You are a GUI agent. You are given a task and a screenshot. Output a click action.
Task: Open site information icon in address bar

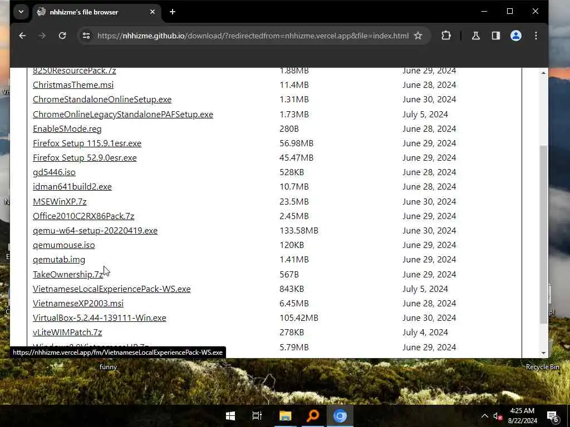[86, 36]
